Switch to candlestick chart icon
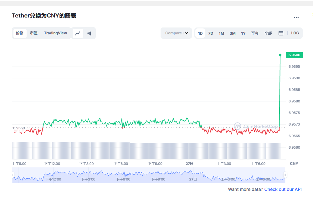Image resolution: width=313 pixels, height=203 pixels. coord(89,33)
